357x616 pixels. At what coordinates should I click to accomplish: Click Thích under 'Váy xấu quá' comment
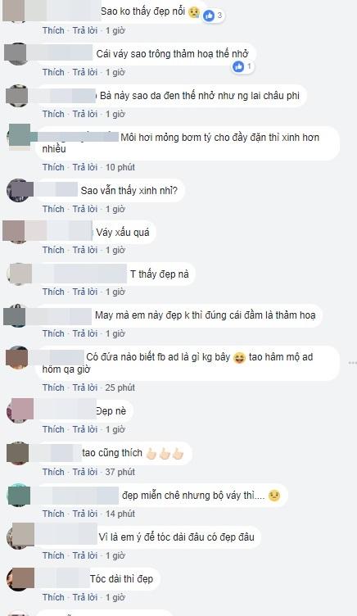53,250
